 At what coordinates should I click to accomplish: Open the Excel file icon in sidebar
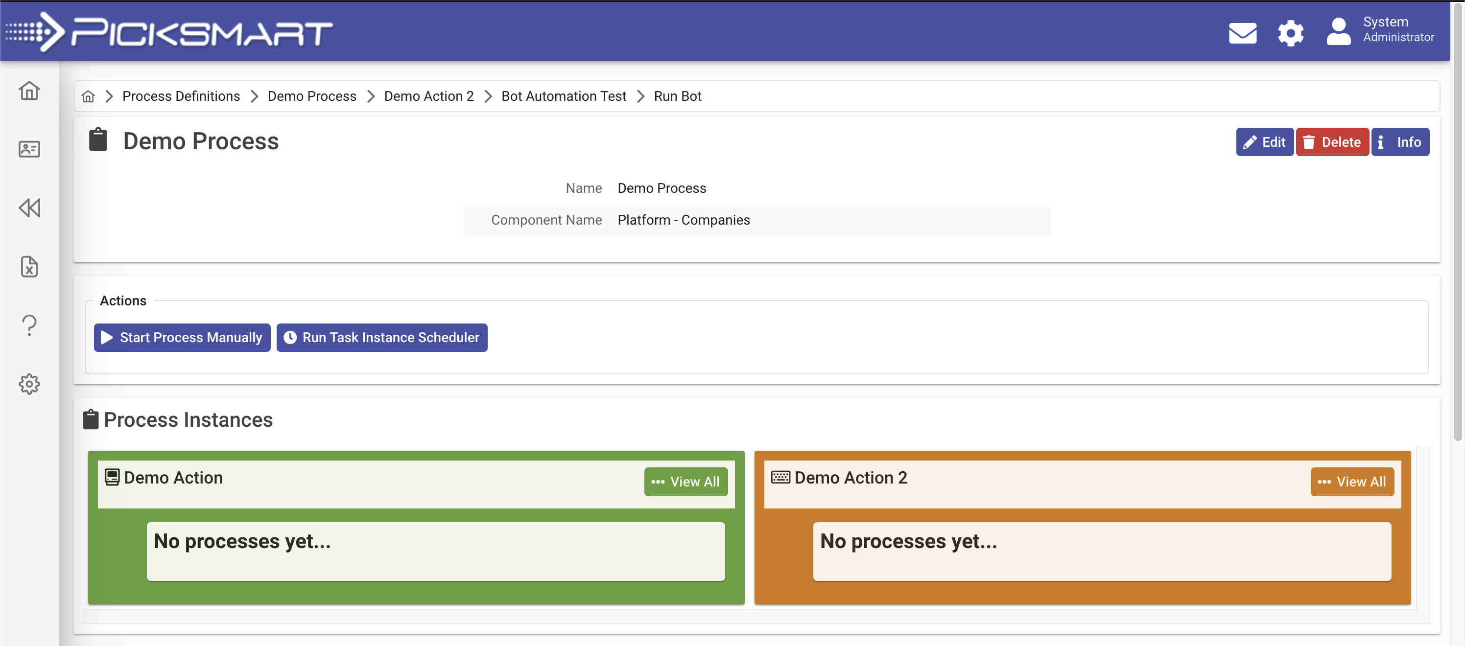point(29,267)
